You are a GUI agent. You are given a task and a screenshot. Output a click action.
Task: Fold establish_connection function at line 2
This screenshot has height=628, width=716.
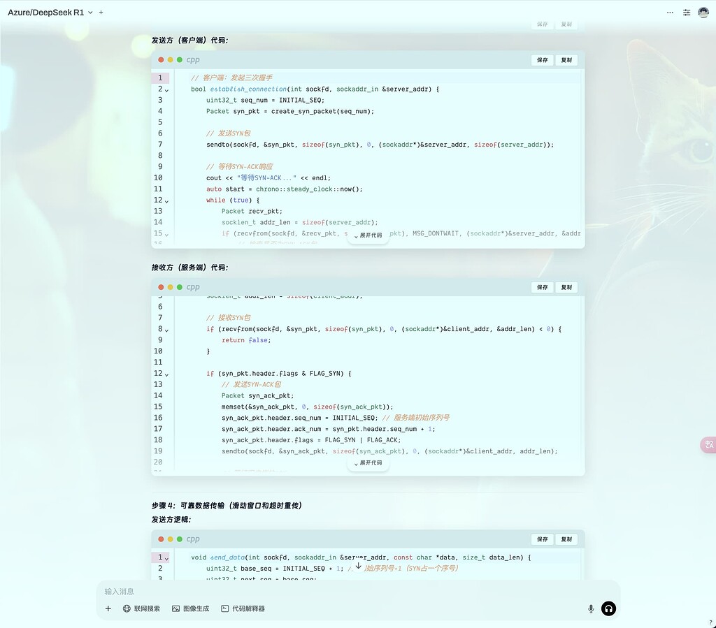(x=166, y=90)
